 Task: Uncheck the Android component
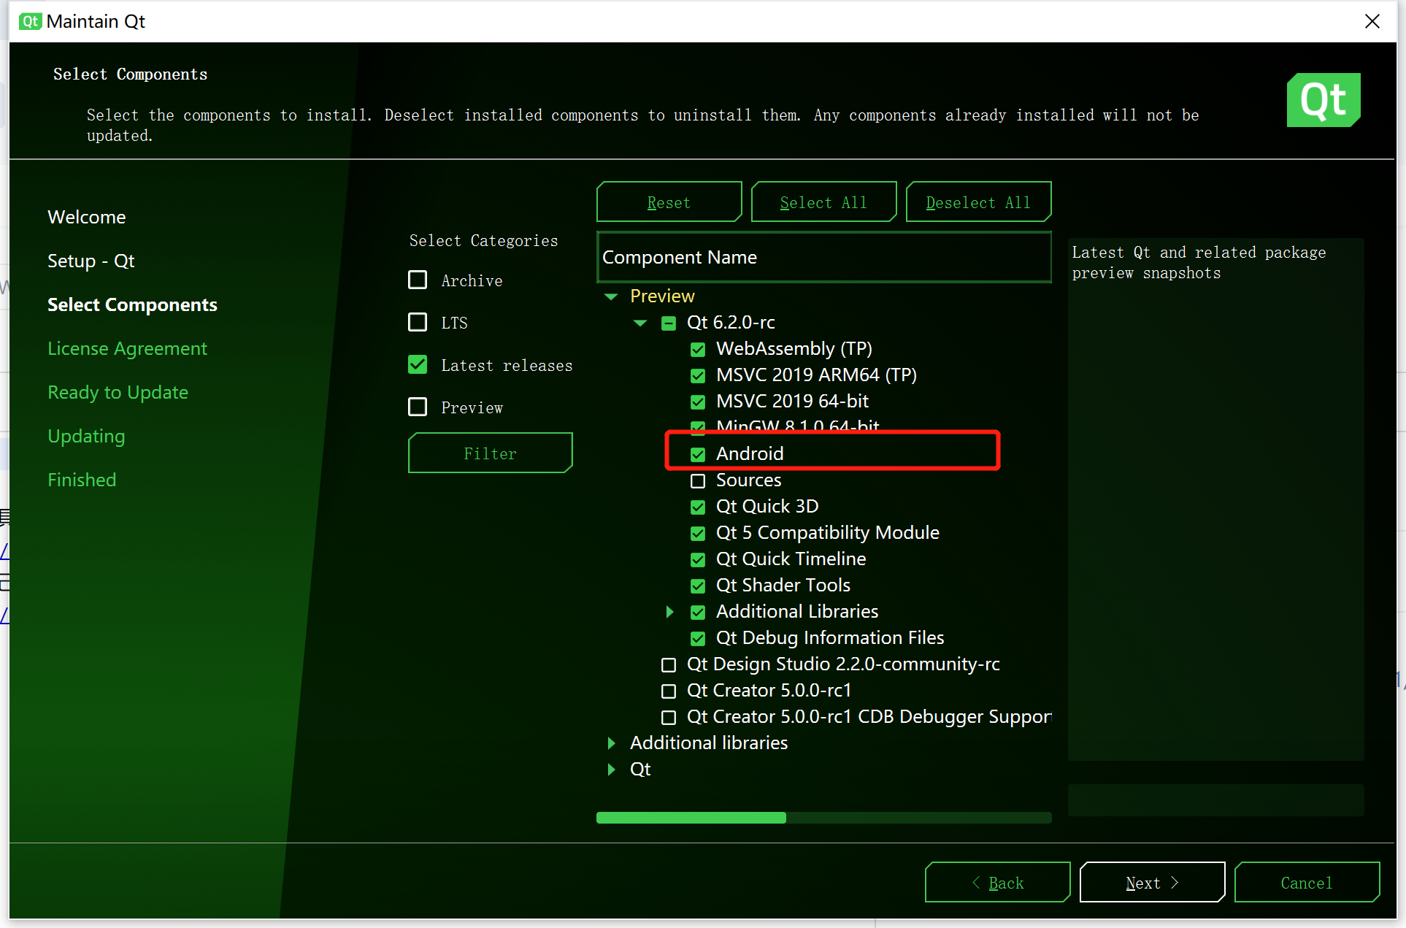(x=698, y=454)
